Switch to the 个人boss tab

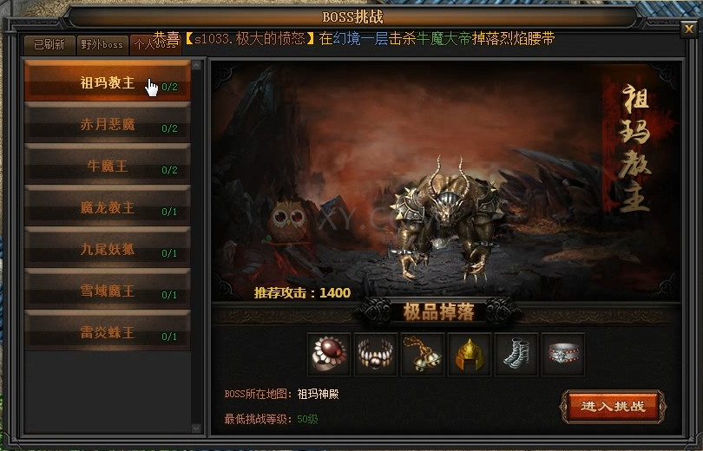[155, 45]
